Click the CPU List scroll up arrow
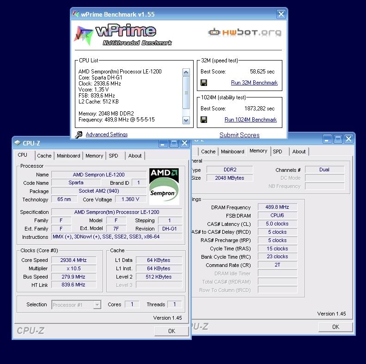Image resolution: width=366 pixels, height=364 pixels. [186, 73]
